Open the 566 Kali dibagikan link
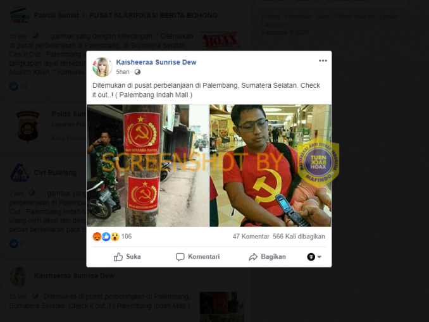 point(299,237)
